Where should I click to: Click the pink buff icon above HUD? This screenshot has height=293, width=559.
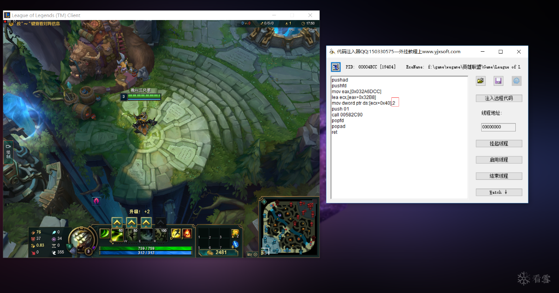pos(96,201)
